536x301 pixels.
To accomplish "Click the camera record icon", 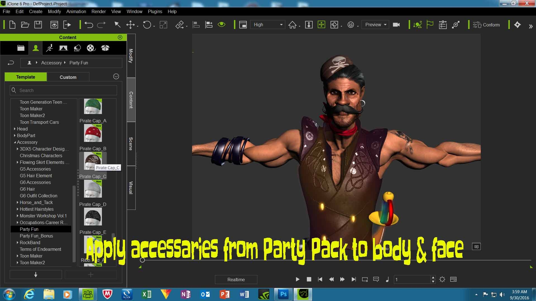I will click(x=396, y=25).
